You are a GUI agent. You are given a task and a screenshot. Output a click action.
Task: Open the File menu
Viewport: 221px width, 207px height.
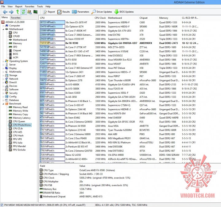(3, 6)
